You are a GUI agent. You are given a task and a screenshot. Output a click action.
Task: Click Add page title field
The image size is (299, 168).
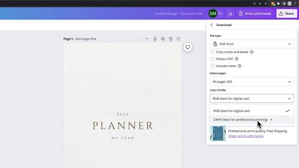(x=86, y=39)
